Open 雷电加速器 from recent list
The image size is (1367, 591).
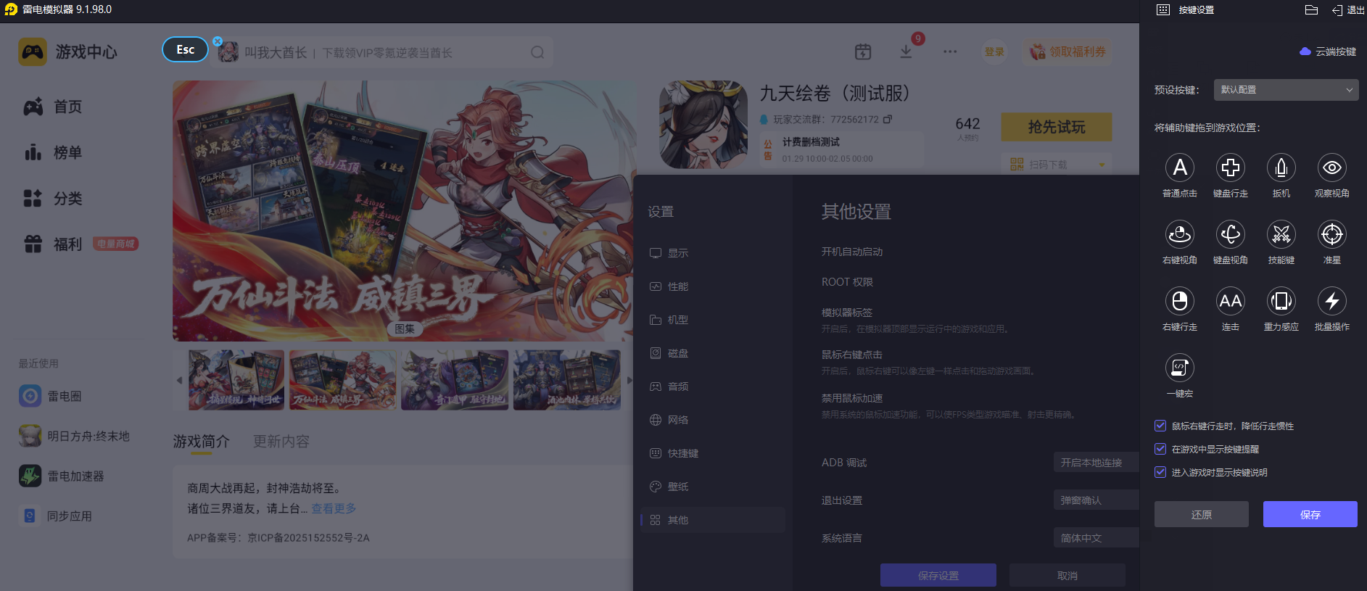62,476
